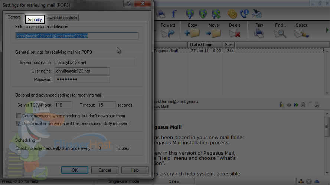The width and height of the screenshot is (330, 185).
Task: Click the Select messages toolbar button
Action: tap(301, 30)
